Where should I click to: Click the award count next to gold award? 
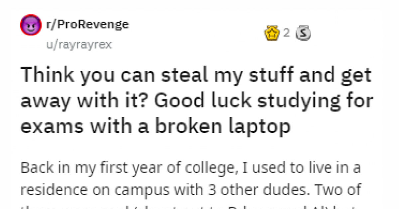[x=286, y=33]
